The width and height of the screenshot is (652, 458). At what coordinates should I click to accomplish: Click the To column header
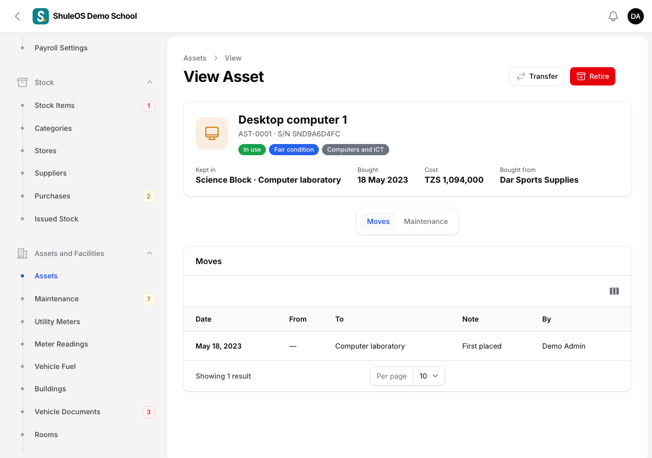(x=339, y=319)
